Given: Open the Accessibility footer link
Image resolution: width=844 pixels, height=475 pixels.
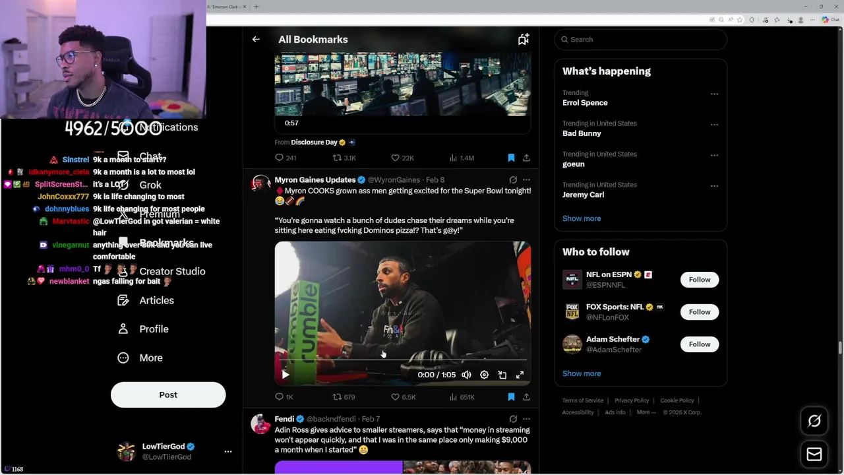Looking at the screenshot, I should (x=578, y=412).
